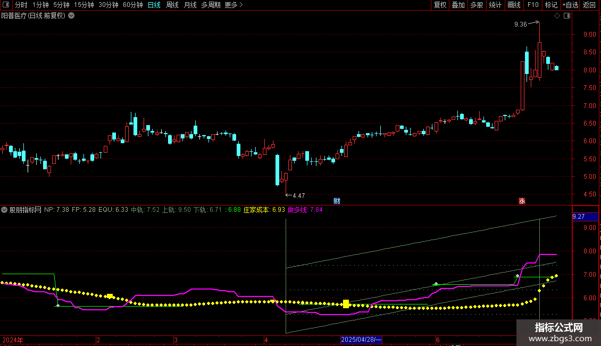Click the 2024年 timeline label
Image resolution: width=601 pixels, height=346 pixels.
(x=13, y=340)
